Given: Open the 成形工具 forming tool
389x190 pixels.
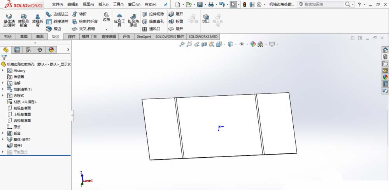Looking at the screenshot, I should click(119, 21).
